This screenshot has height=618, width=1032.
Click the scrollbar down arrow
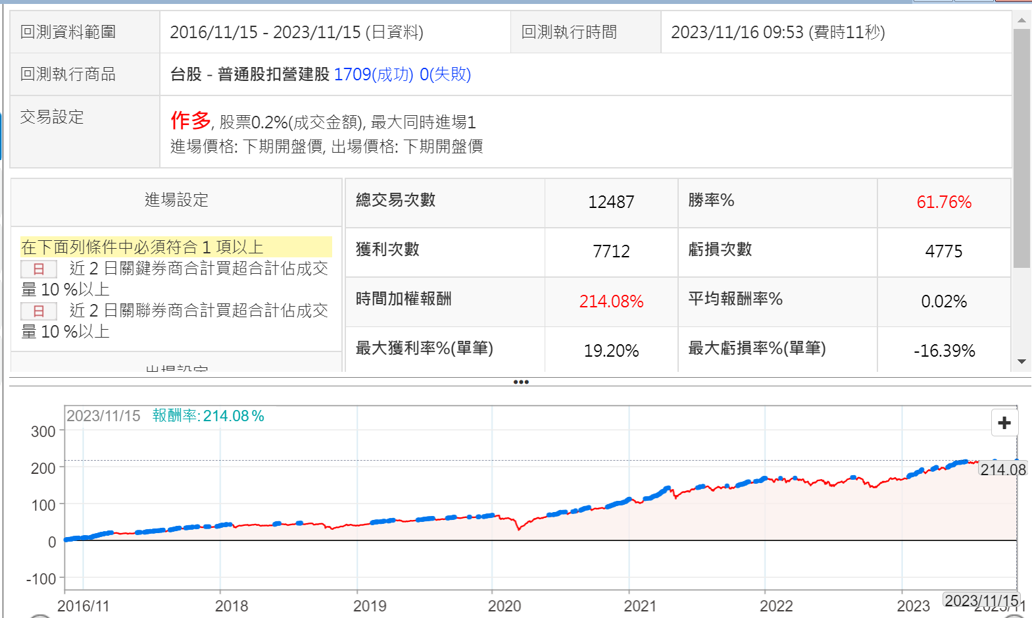(x=1021, y=361)
